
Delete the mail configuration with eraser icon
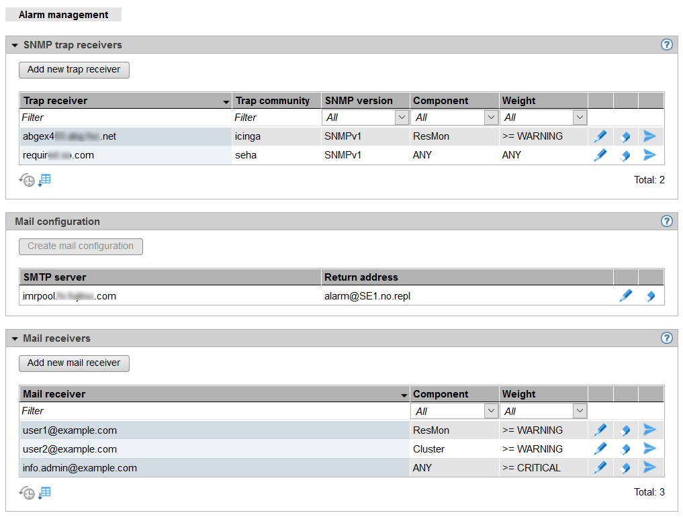click(x=650, y=295)
